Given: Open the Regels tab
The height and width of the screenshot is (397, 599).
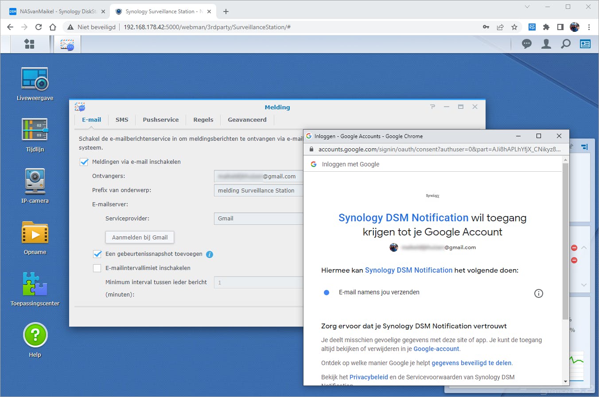Looking at the screenshot, I should pyautogui.click(x=203, y=120).
